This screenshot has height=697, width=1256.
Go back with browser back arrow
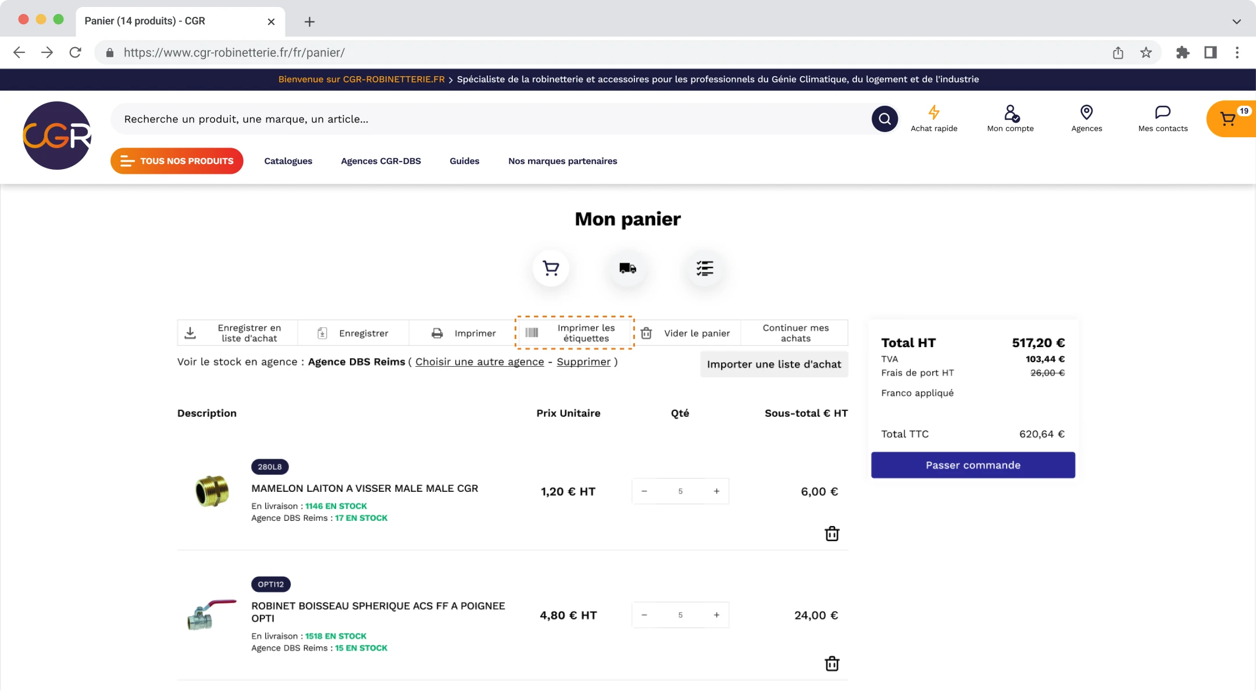pos(19,52)
